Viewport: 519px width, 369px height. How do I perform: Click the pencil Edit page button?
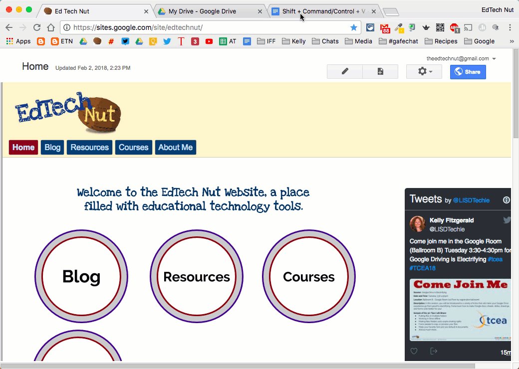point(345,71)
